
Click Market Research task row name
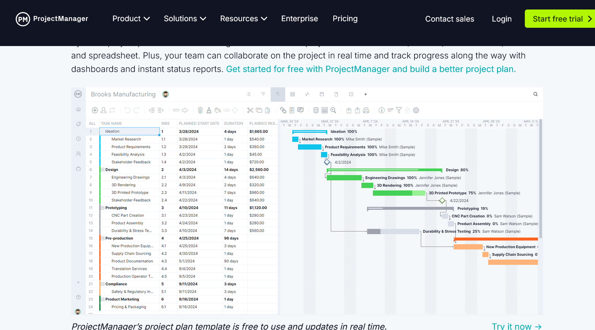[126, 139]
